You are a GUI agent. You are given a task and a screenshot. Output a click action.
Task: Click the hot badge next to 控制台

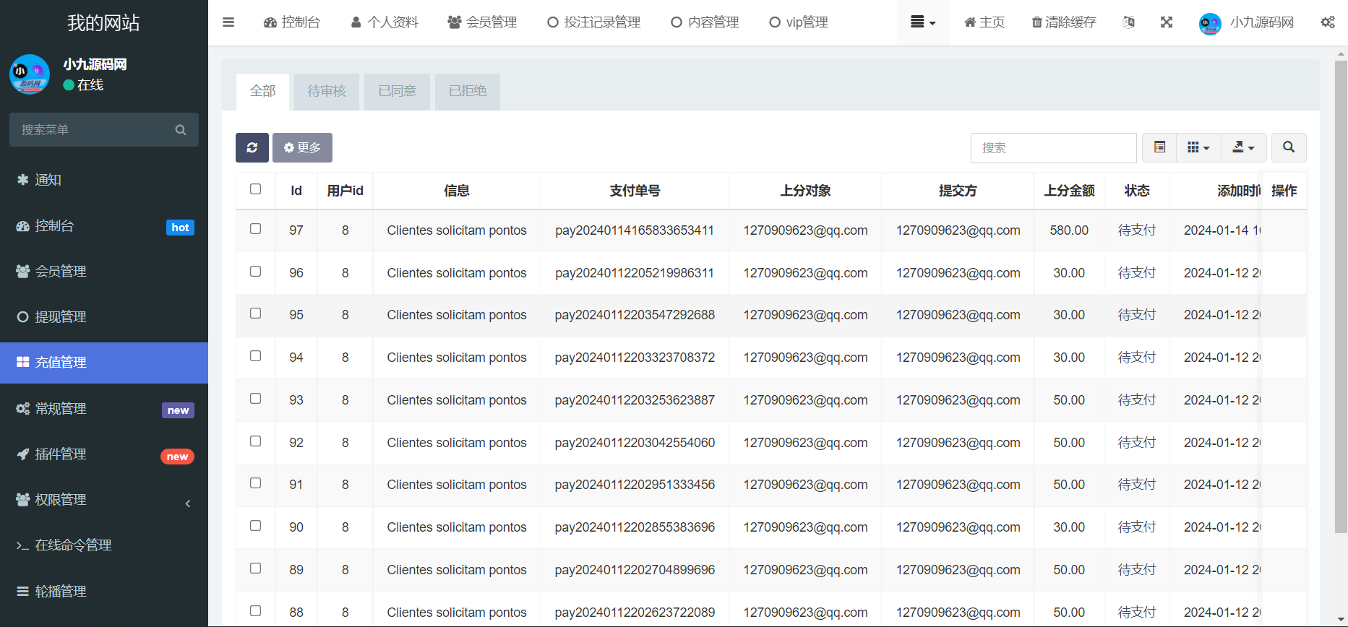[180, 228]
